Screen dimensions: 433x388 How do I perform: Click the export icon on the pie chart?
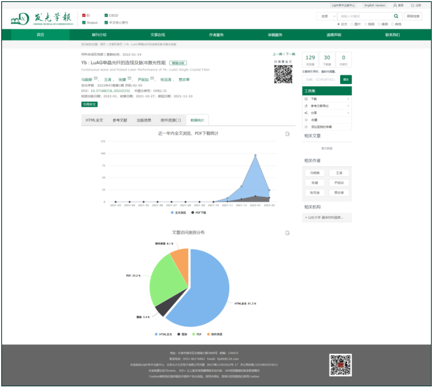click(287, 233)
